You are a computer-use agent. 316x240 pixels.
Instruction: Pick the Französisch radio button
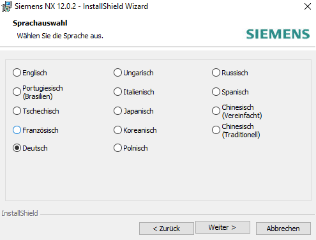click(x=17, y=130)
